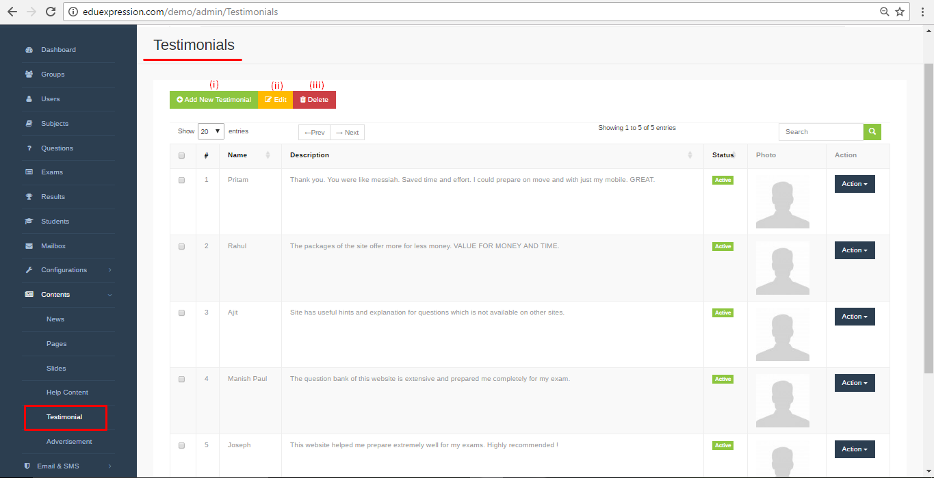Expand Email & SMS submenu chevron
Screen dimensions: 934x478
pos(109,466)
